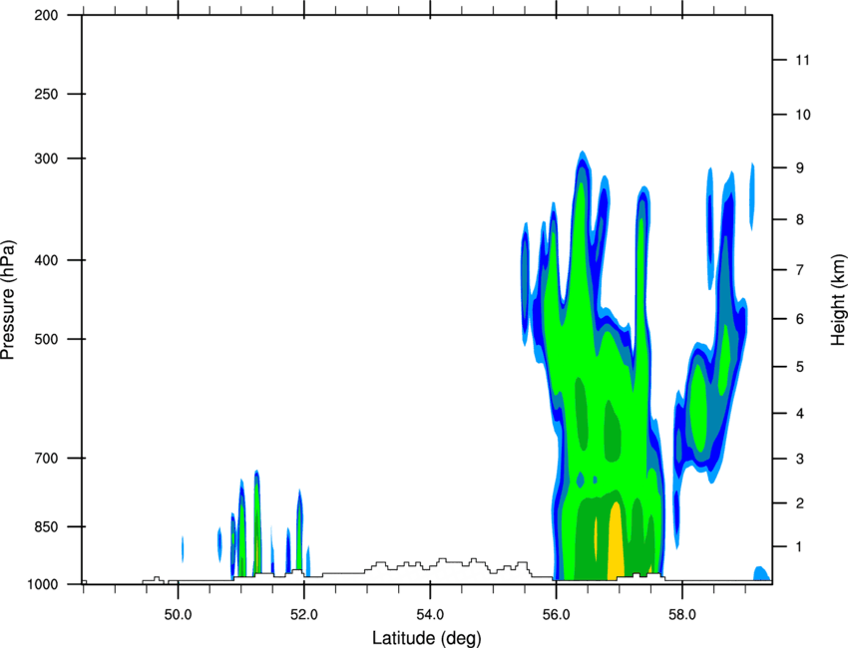Click the 58.0 latitude tick label

tap(682, 615)
